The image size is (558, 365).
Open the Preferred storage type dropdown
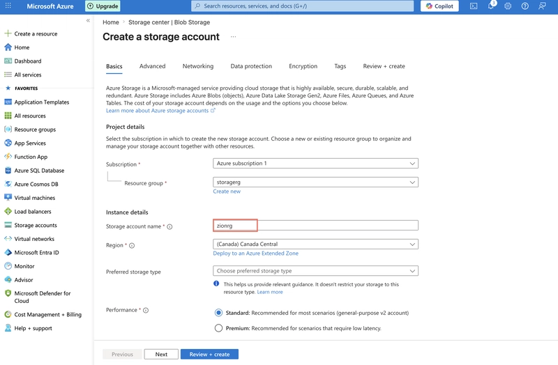316,271
